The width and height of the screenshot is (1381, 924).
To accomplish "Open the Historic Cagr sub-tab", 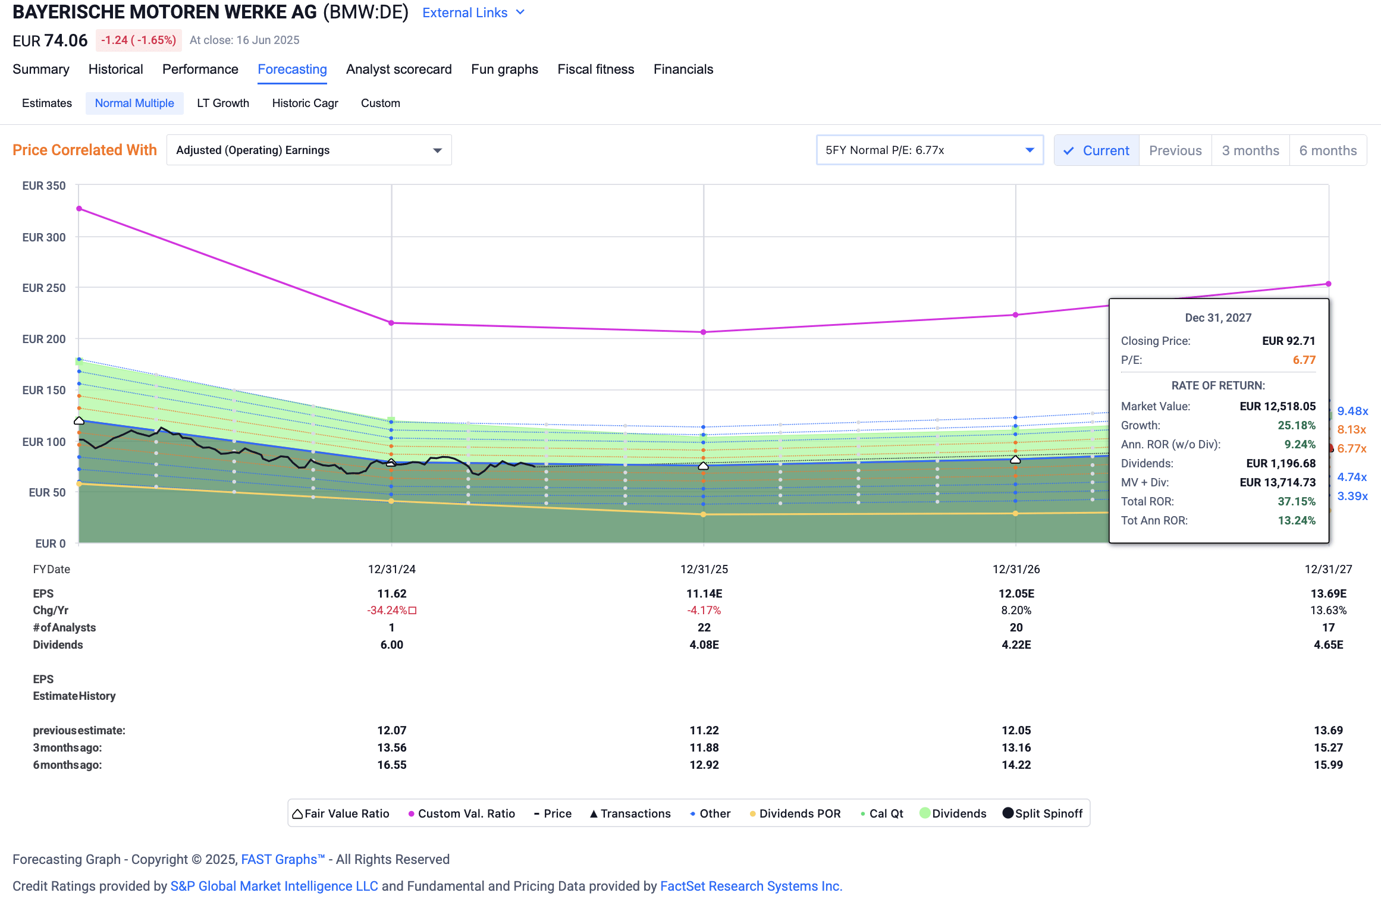I will (x=305, y=103).
